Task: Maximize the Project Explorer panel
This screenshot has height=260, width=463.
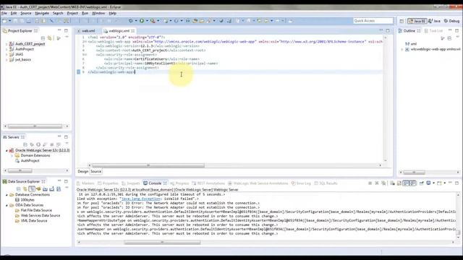Action: [x=66, y=30]
